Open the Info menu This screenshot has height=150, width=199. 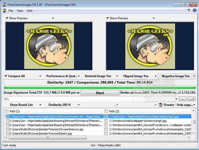click(30, 11)
